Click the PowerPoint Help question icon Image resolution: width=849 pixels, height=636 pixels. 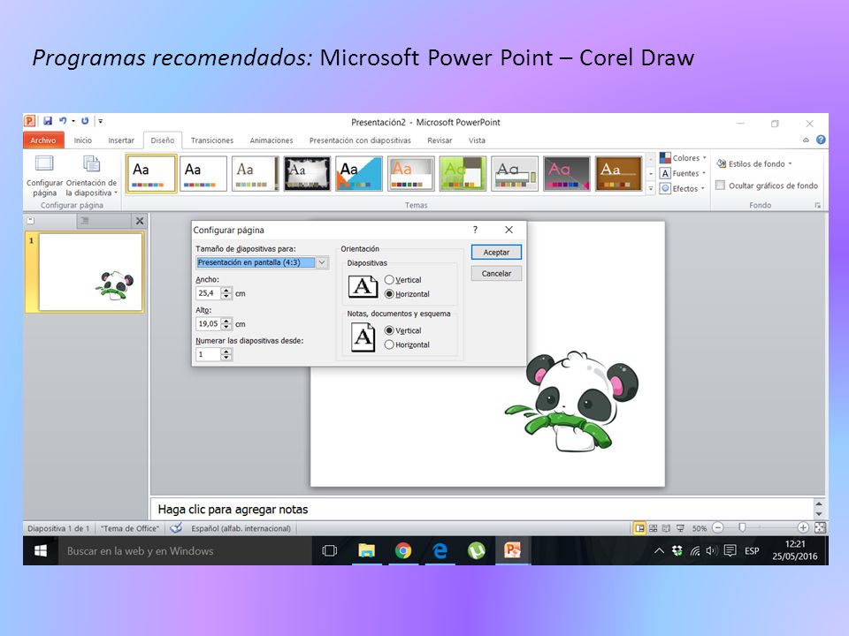point(821,140)
